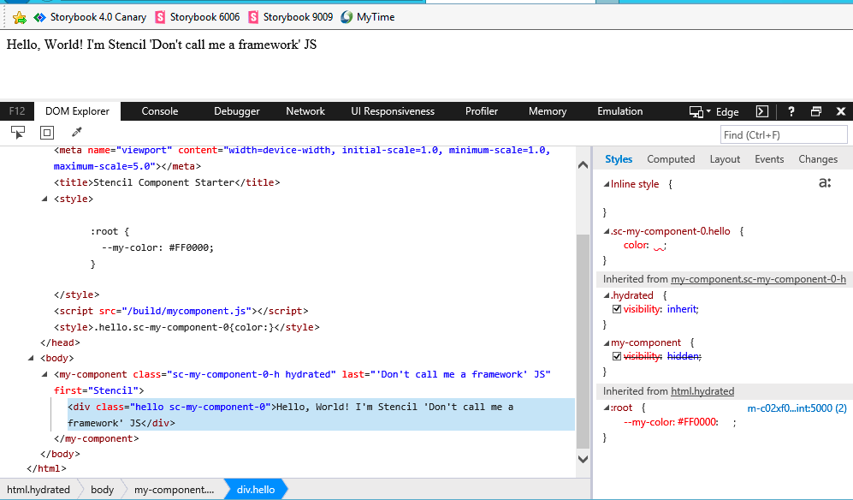Pick the color picker eyedropper tool
Screen dimensions: 853x500
pyautogui.click(x=76, y=133)
